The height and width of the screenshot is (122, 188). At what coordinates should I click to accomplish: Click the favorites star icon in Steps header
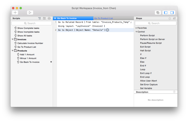(169, 18)
